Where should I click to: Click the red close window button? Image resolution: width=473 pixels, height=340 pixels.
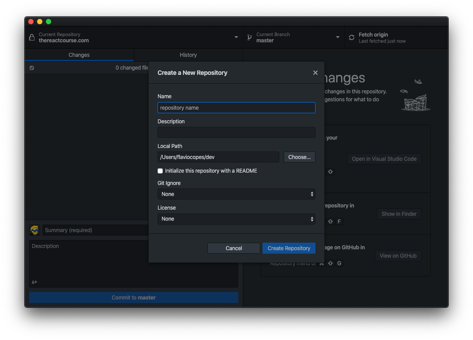[x=31, y=22]
